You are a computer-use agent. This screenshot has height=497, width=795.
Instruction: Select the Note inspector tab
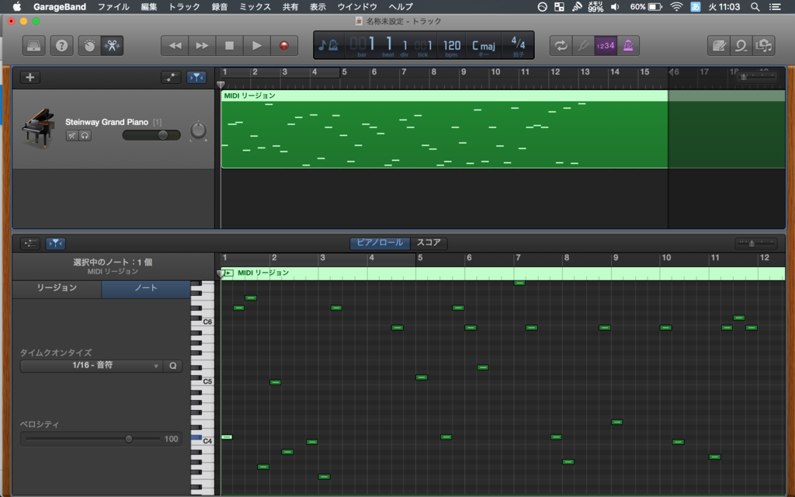(146, 288)
